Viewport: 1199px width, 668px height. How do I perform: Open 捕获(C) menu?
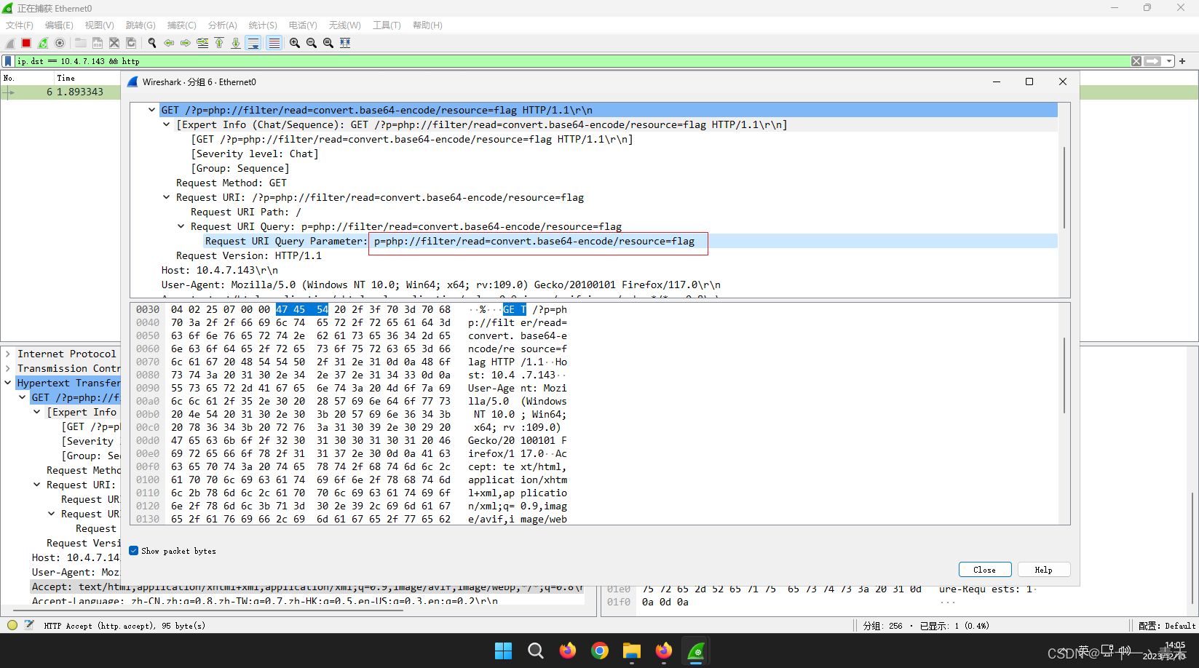pos(182,25)
